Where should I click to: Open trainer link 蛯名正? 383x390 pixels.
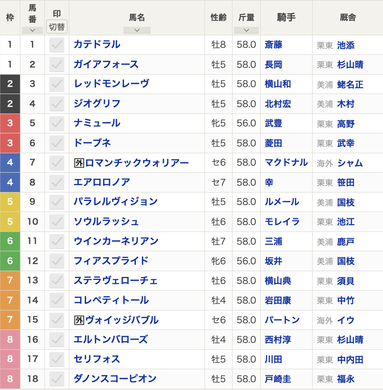click(350, 85)
